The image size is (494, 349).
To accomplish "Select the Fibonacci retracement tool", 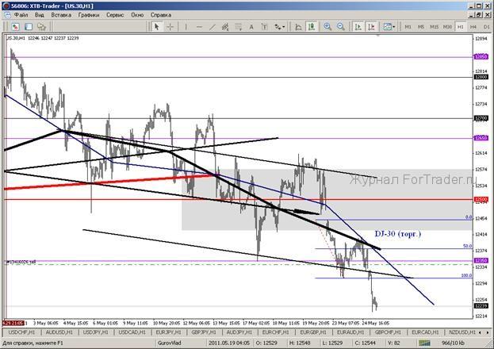I will tap(238, 27).
